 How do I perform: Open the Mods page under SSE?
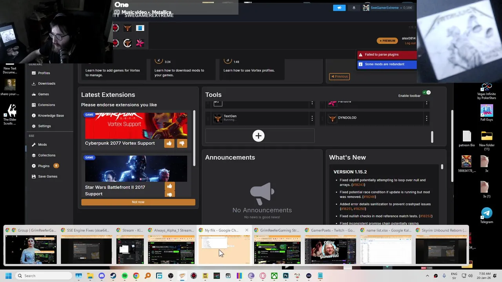point(42,145)
